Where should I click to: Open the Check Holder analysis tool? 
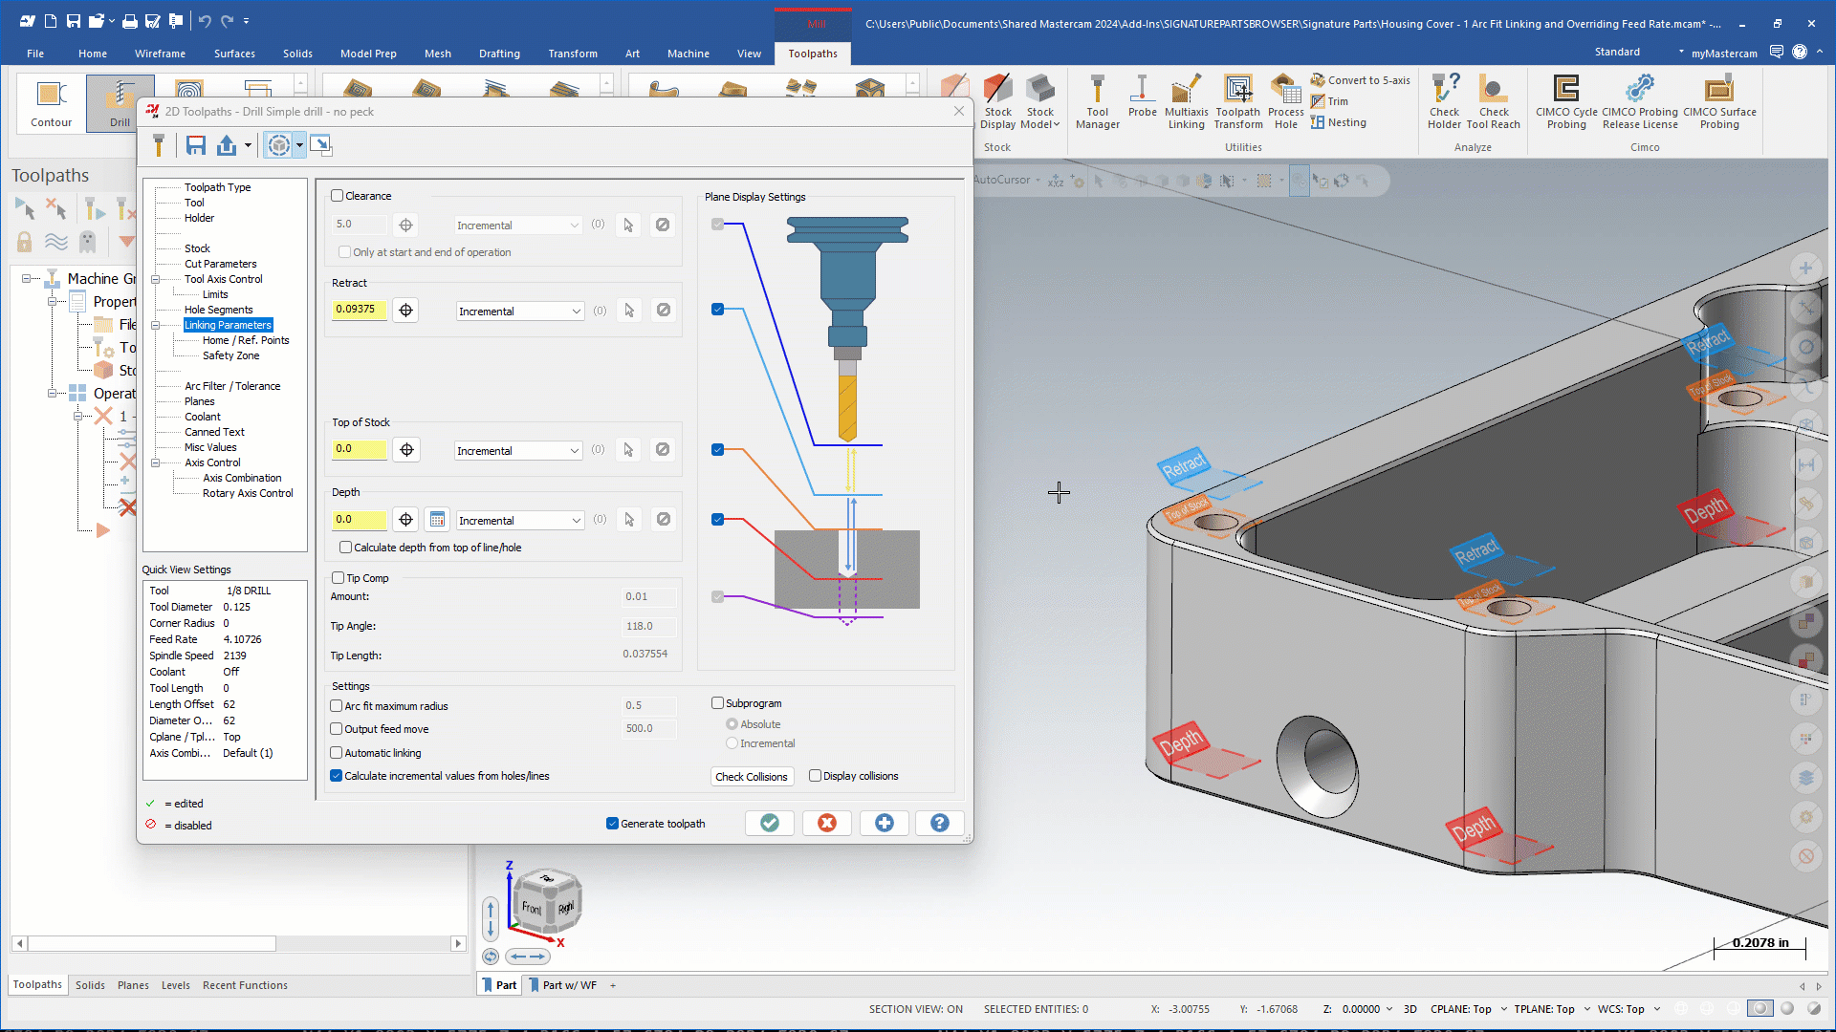[x=1444, y=101]
